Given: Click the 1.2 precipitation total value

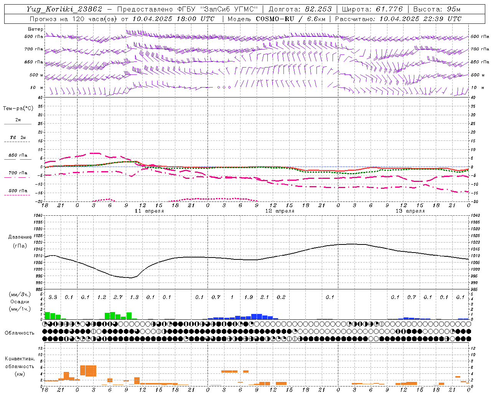Looking at the screenshot, I should click(x=102, y=297).
